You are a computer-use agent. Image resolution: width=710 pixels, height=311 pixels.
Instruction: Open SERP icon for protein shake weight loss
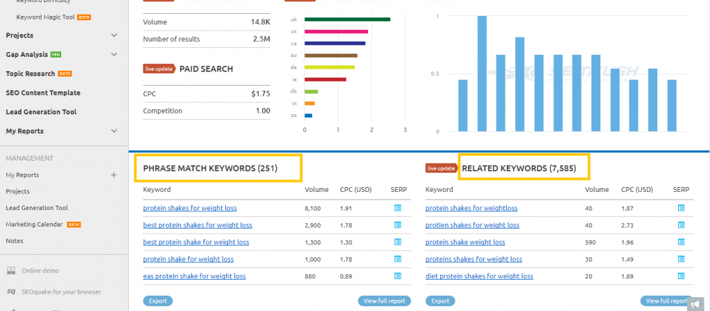pos(681,242)
